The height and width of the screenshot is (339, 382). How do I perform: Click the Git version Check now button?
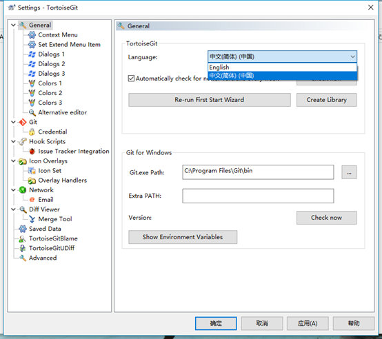click(326, 218)
